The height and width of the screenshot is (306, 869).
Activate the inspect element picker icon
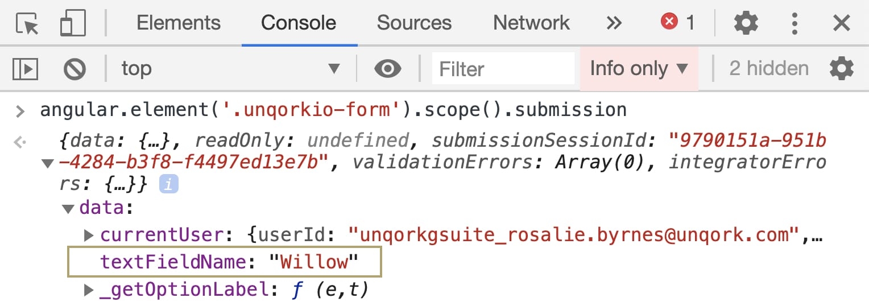click(27, 24)
